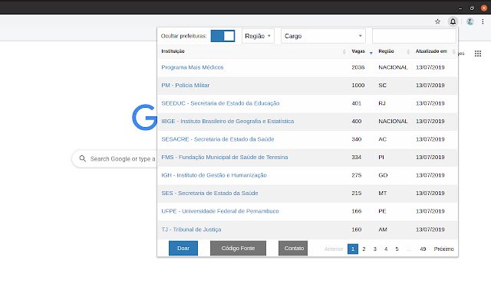
Task: Click the Código Fonte button
Action: [x=238, y=248]
